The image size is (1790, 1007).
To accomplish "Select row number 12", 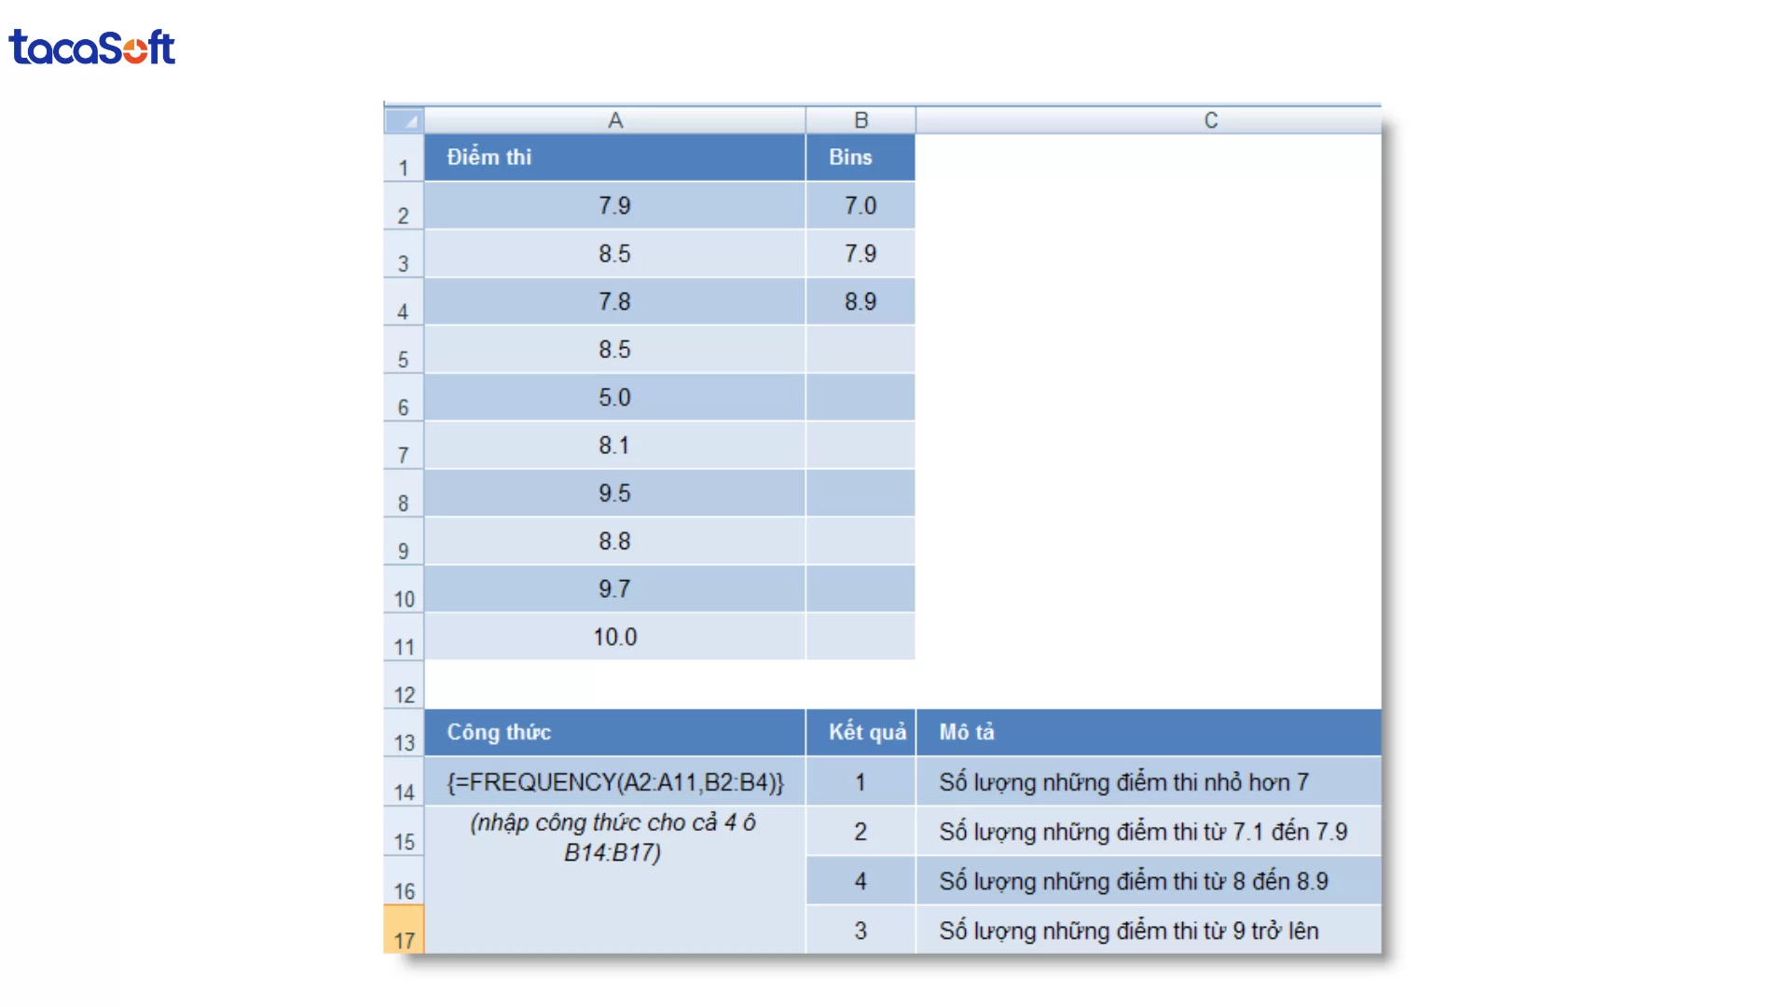I will click(403, 694).
